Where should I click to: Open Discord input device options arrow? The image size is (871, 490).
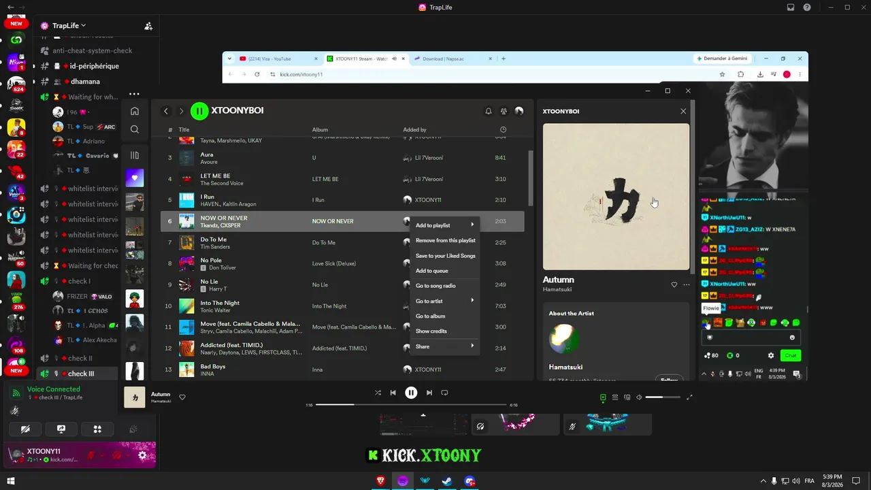(101, 455)
